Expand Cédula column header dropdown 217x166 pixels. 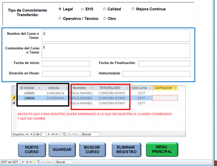pyautogui.click(x=66, y=88)
